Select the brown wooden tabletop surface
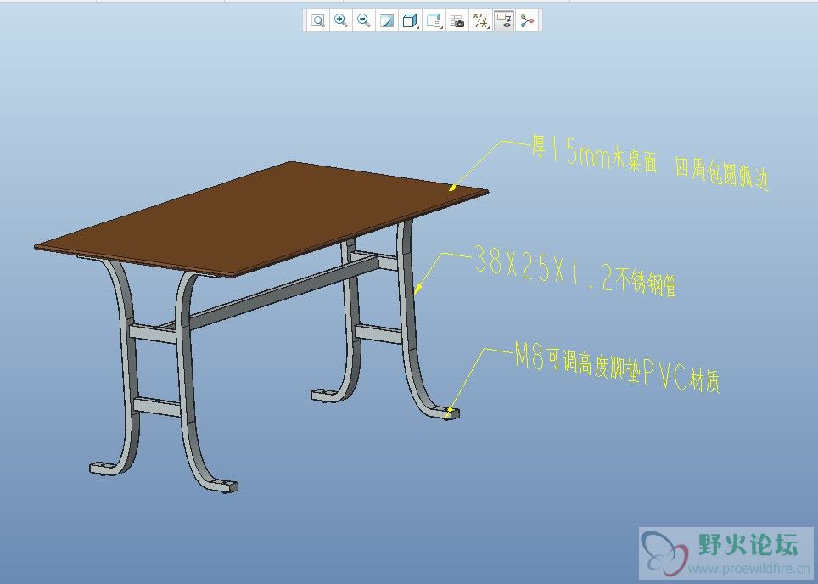818x584 pixels. click(x=261, y=219)
